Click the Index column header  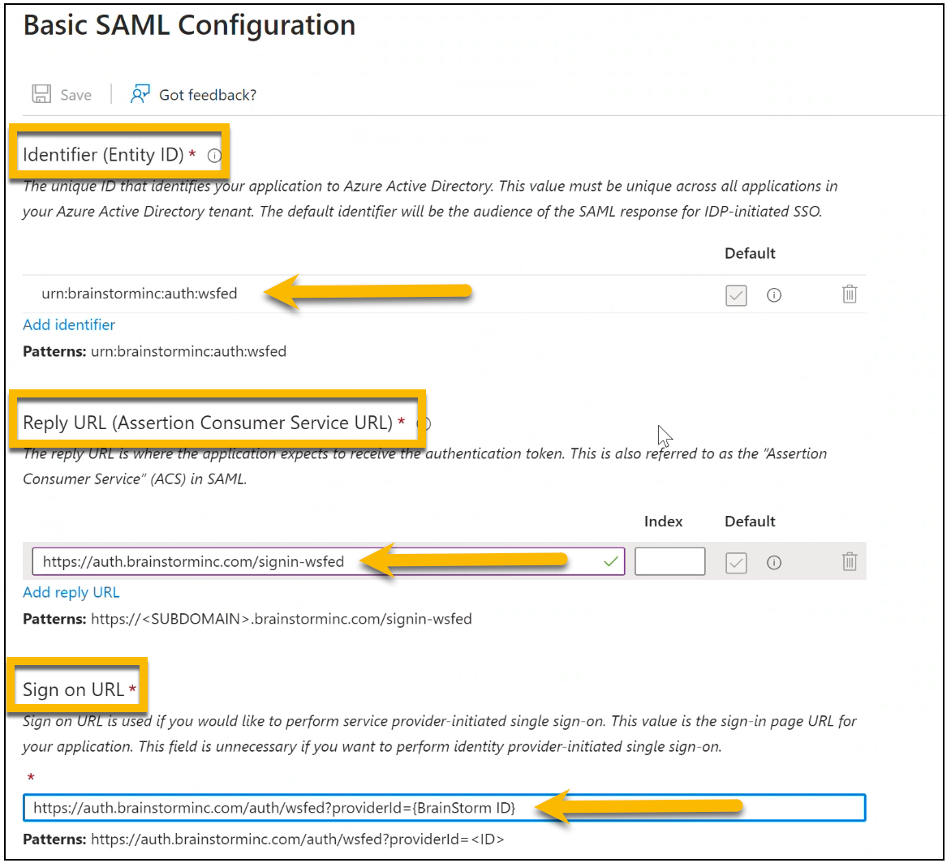(663, 522)
